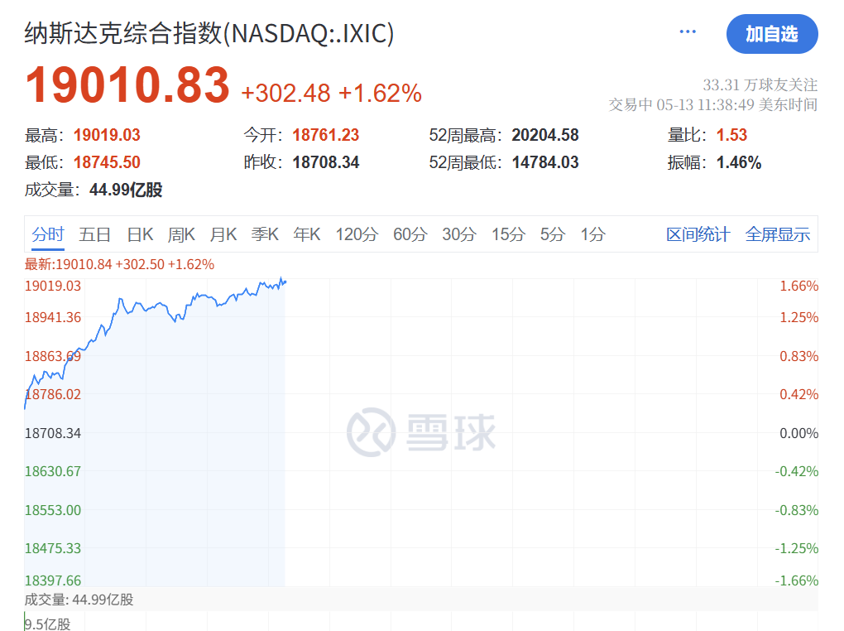Click the 9.5亿股 volume axis label

(x=47, y=624)
